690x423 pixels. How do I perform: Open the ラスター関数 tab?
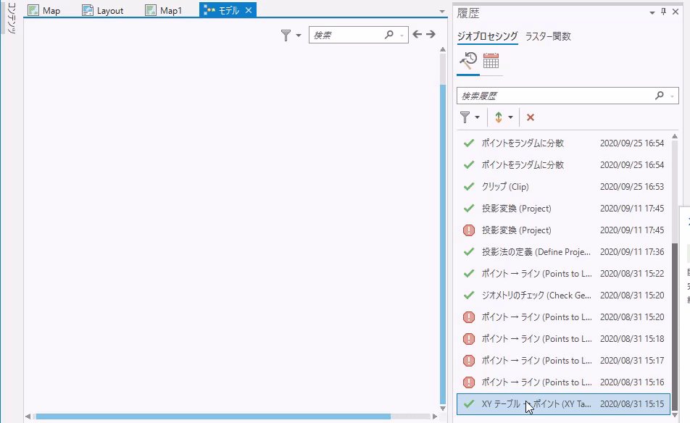(548, 36)
